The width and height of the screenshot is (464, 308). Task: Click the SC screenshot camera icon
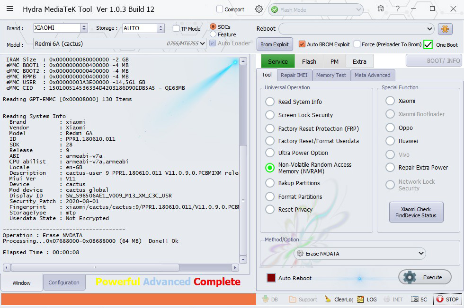(x=415, y=299)
